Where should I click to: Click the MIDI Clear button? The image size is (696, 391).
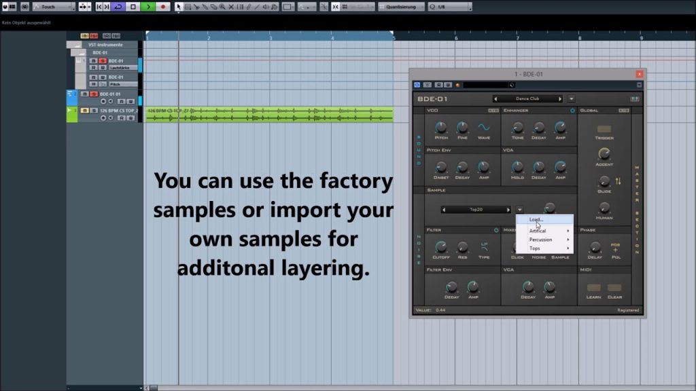[614, 288]
